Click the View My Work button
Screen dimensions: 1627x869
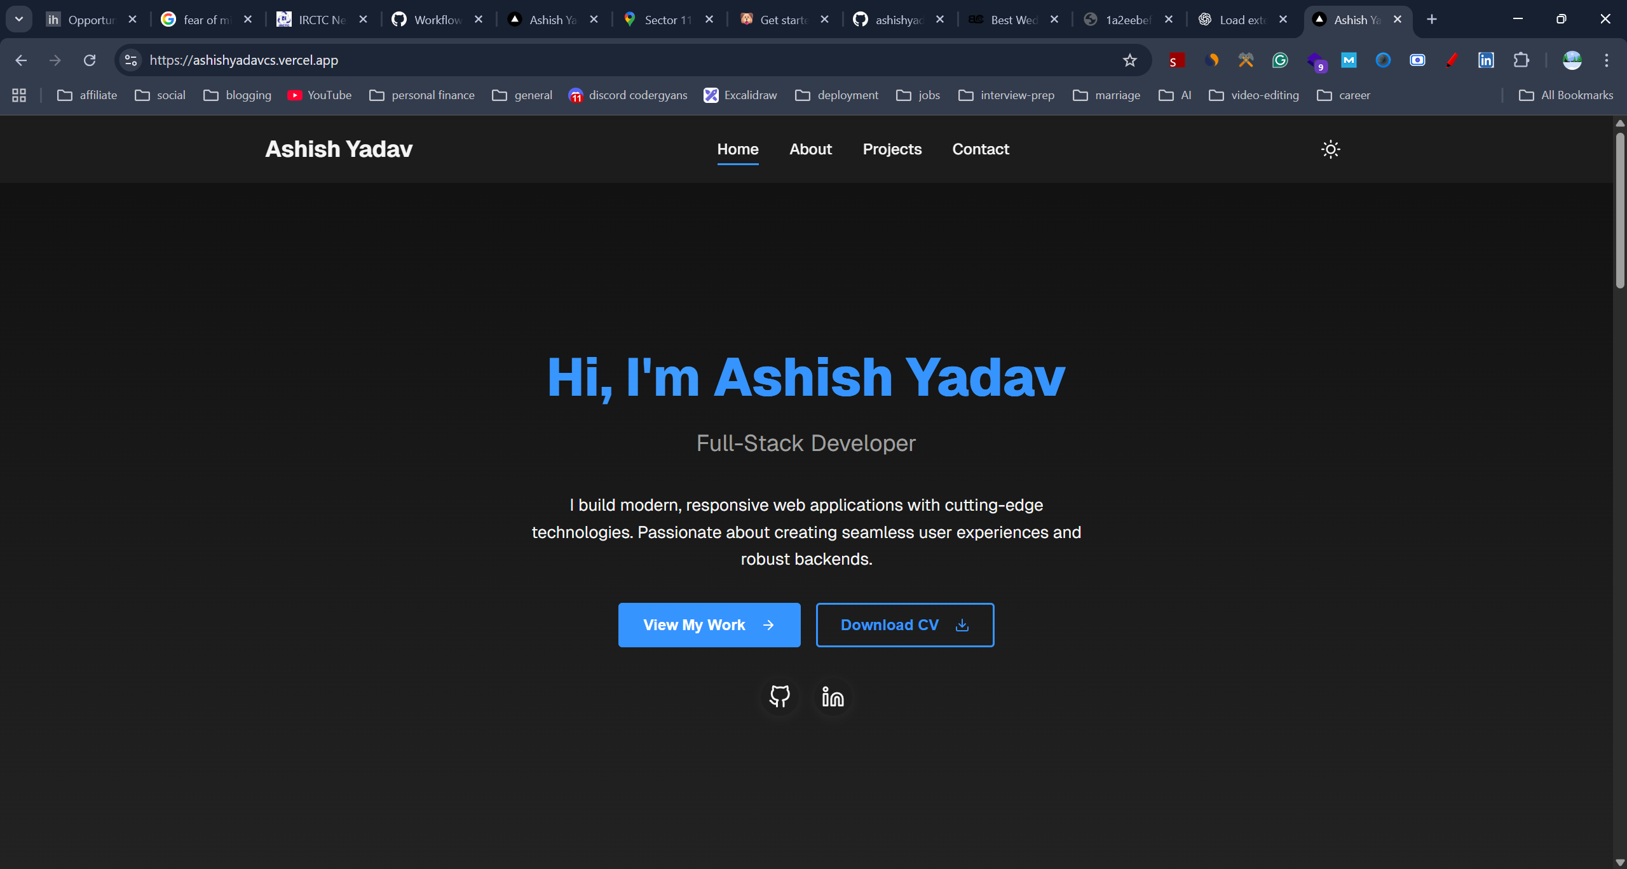click(x=709, y=624)
